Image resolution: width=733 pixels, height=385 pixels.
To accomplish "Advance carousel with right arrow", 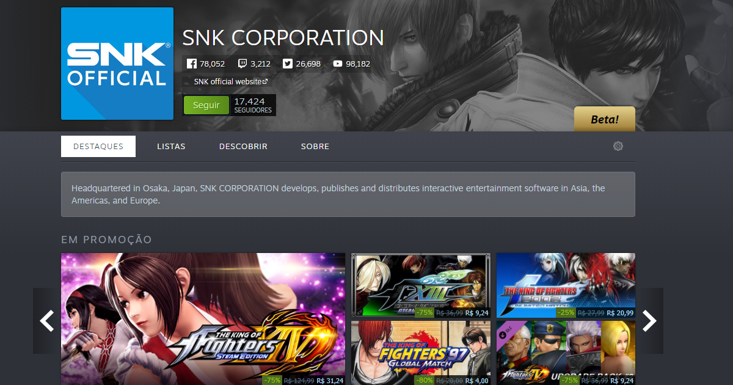I will point(649,321).
